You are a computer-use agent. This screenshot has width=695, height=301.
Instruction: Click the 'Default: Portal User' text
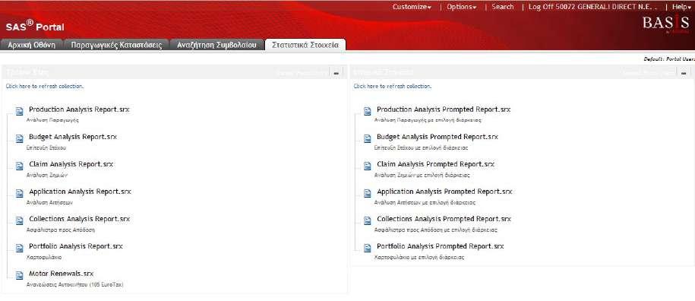point(669,59)
